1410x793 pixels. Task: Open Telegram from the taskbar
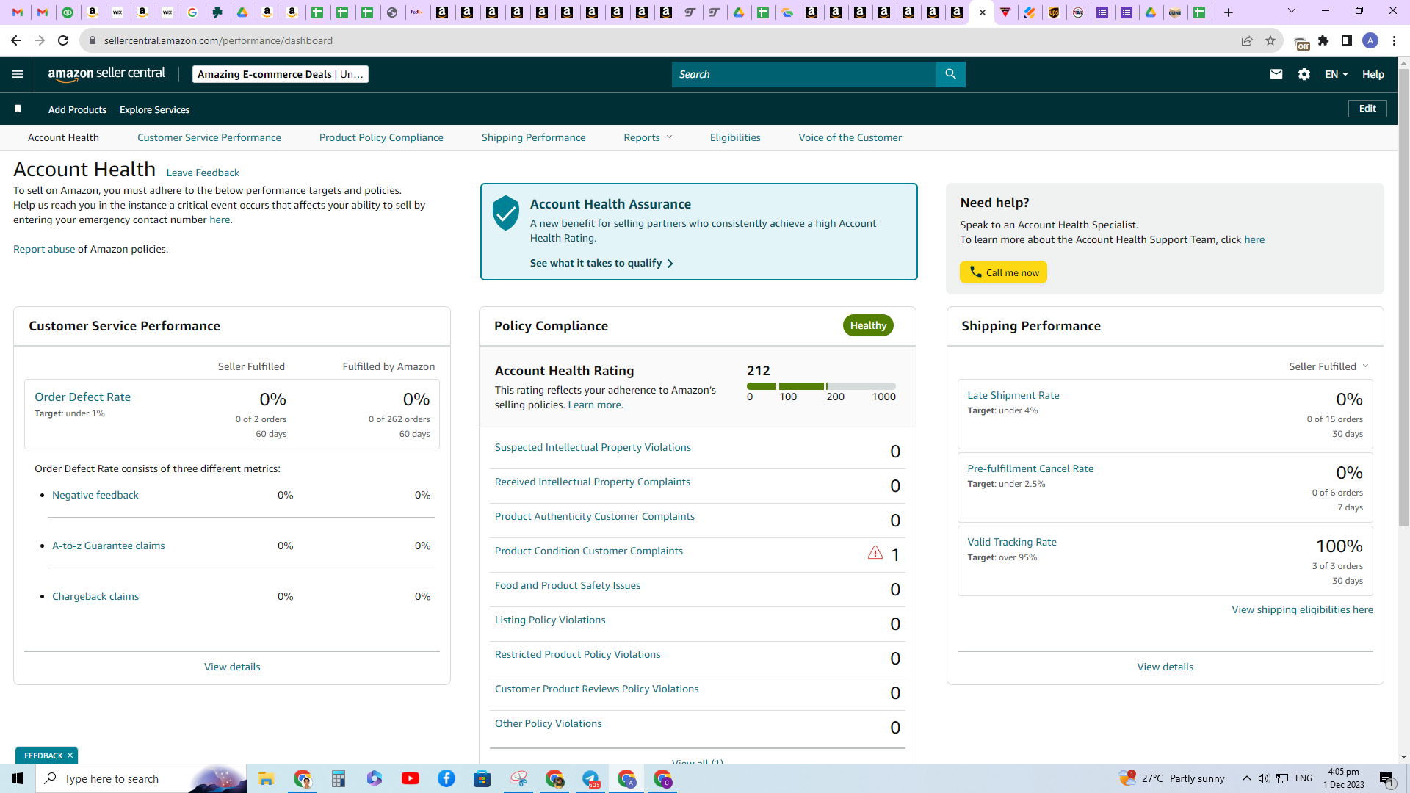click(591, 778)
